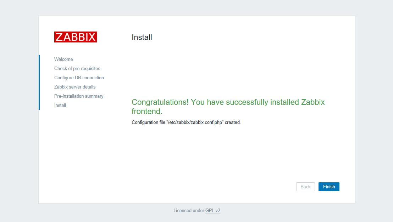393x222 pixels.
Task: Open the GPL v2 license link
Action: click(x=213, y=210)
